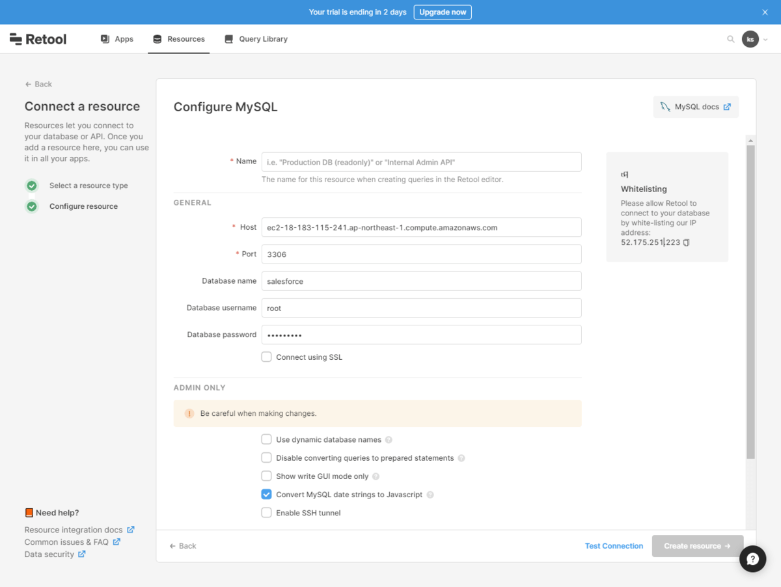Copy the whitelisting IP address icon
Screen dimensions: 781x587
tap(687, 243)
